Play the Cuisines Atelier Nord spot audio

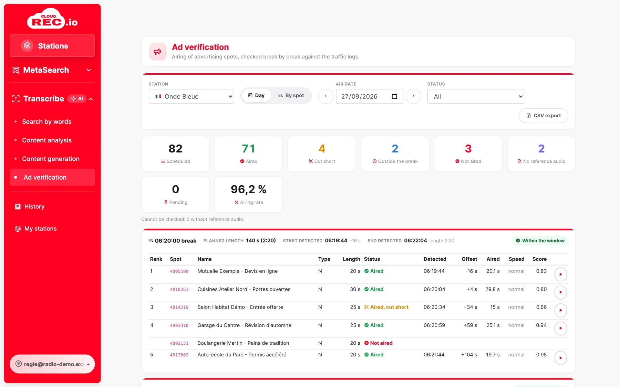tap(561, 292)
